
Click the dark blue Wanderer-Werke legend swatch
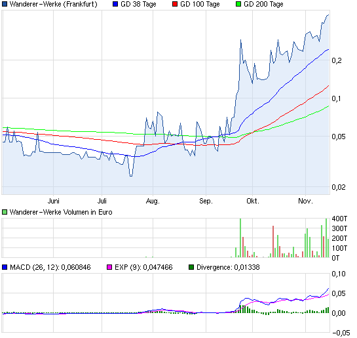5,4
